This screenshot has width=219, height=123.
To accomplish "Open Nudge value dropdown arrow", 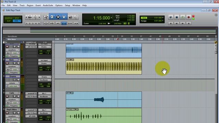I will click(163, 21).
